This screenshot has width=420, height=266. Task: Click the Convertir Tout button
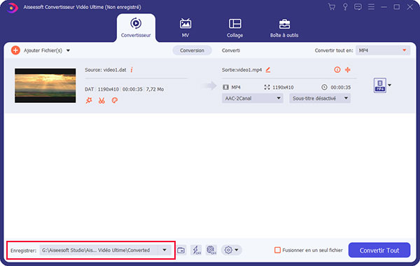[379, 250]
